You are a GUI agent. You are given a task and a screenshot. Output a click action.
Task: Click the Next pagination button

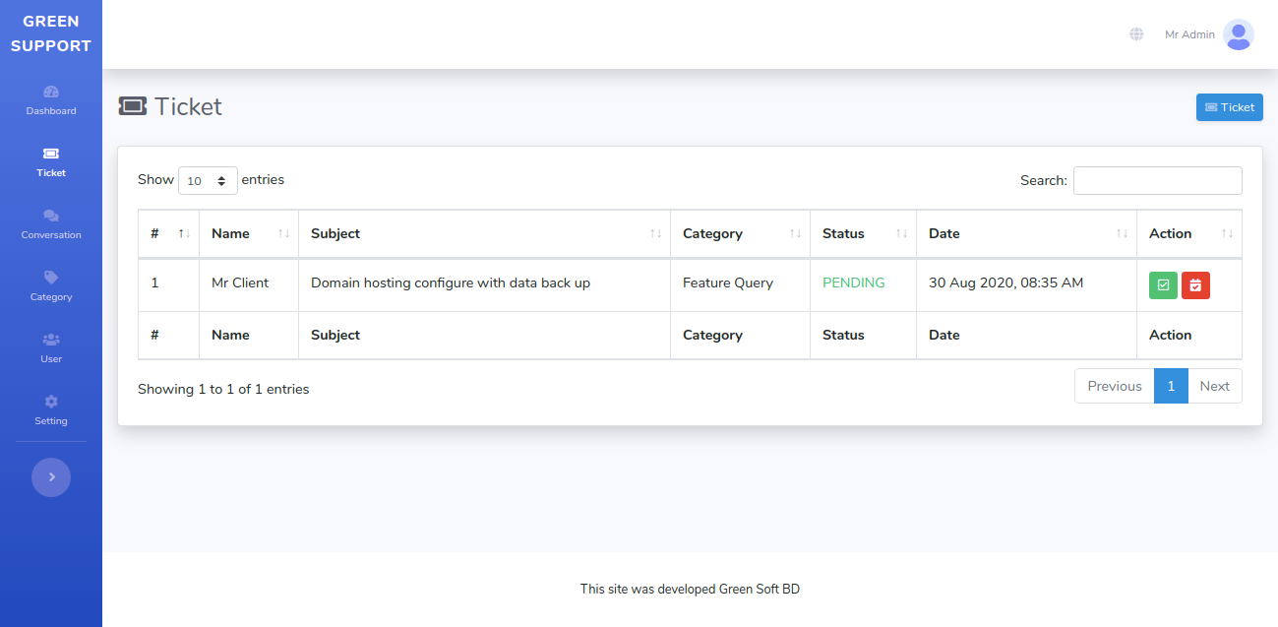1214,386
